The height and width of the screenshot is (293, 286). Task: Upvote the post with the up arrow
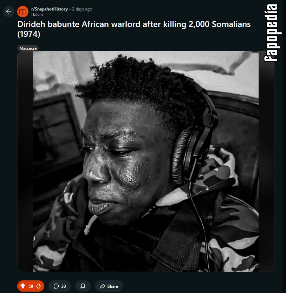tap(23, 286)
